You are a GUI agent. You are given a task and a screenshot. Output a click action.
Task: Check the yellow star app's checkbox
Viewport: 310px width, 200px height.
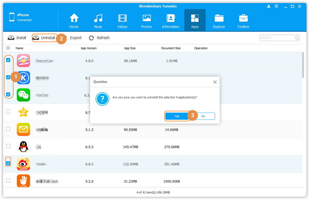tap(8, 112)
